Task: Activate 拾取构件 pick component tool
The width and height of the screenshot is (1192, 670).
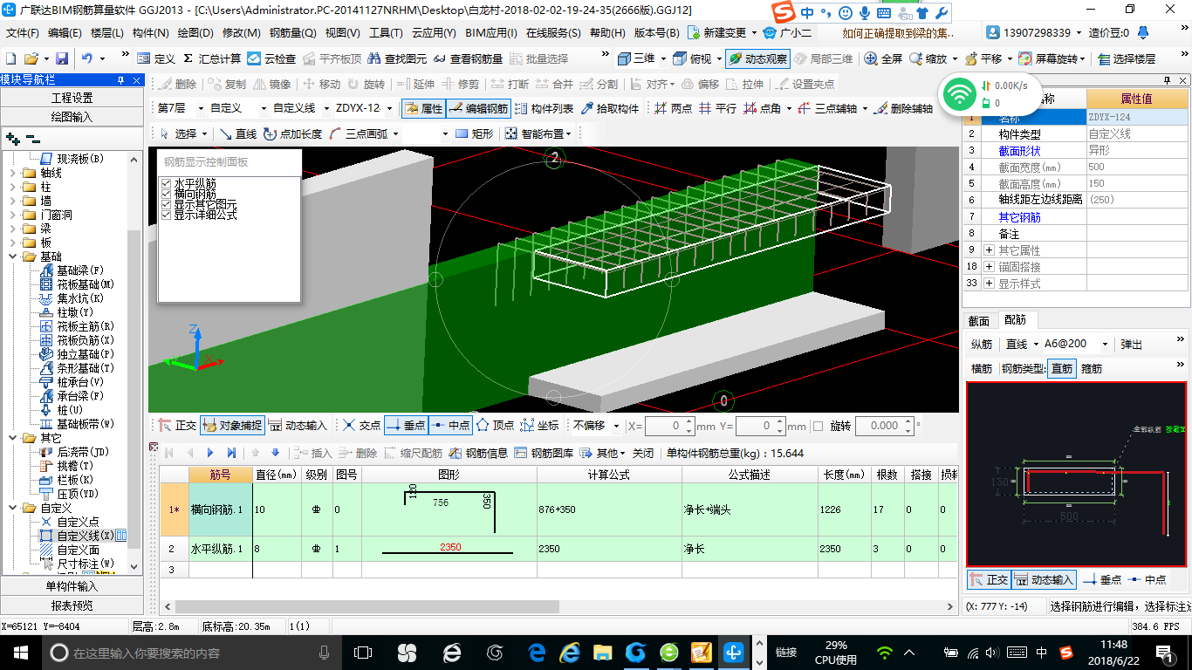Action: tap(609, 108)
